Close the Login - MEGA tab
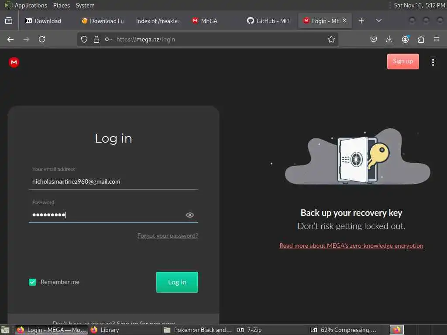The height and width of the screenshot is (335, 447). 344,21
